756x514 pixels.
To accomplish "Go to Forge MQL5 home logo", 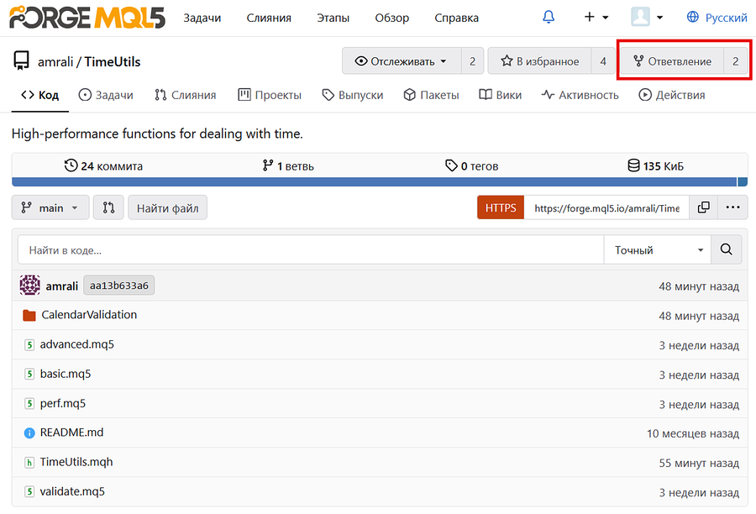I will click(x=87, y=18).
